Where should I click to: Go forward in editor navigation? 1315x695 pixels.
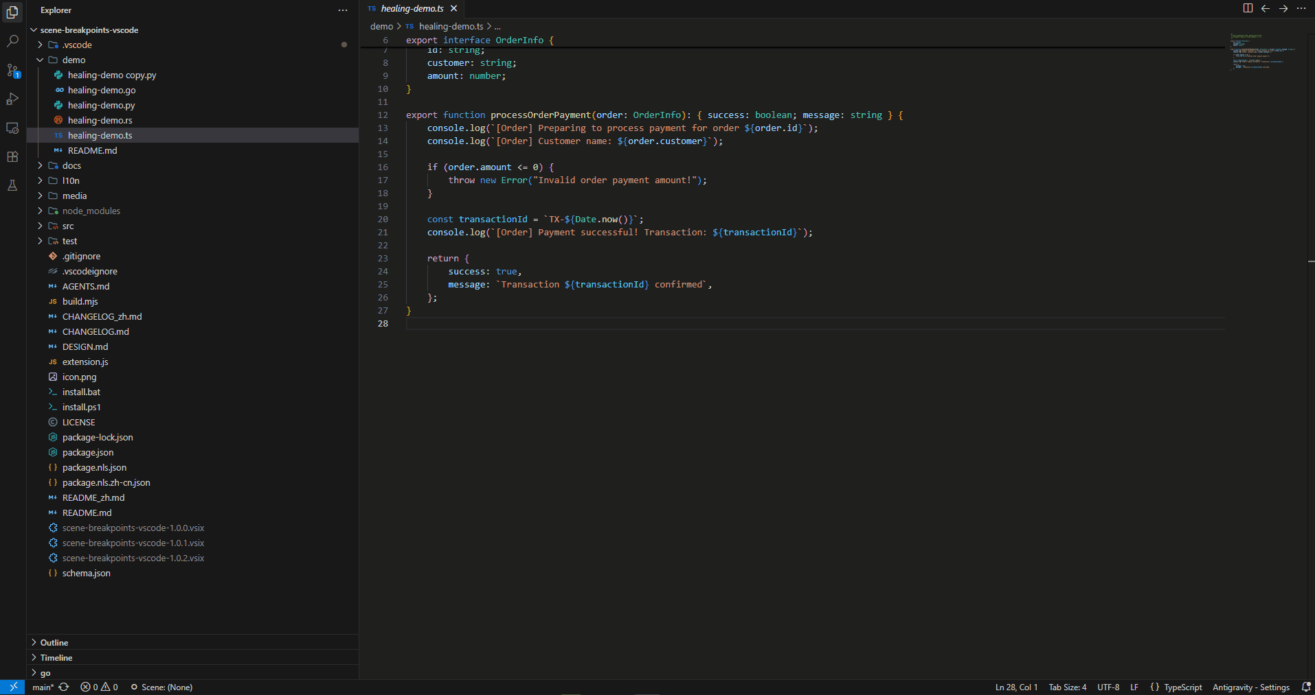[1283, 8]
